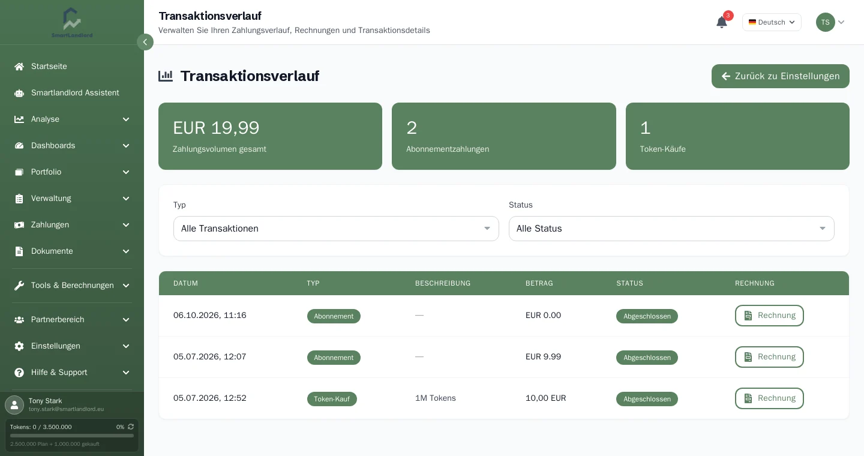The image size is (864, 456).
Task: Open the Einstellungen menu item
Action: tap(72, 346)
